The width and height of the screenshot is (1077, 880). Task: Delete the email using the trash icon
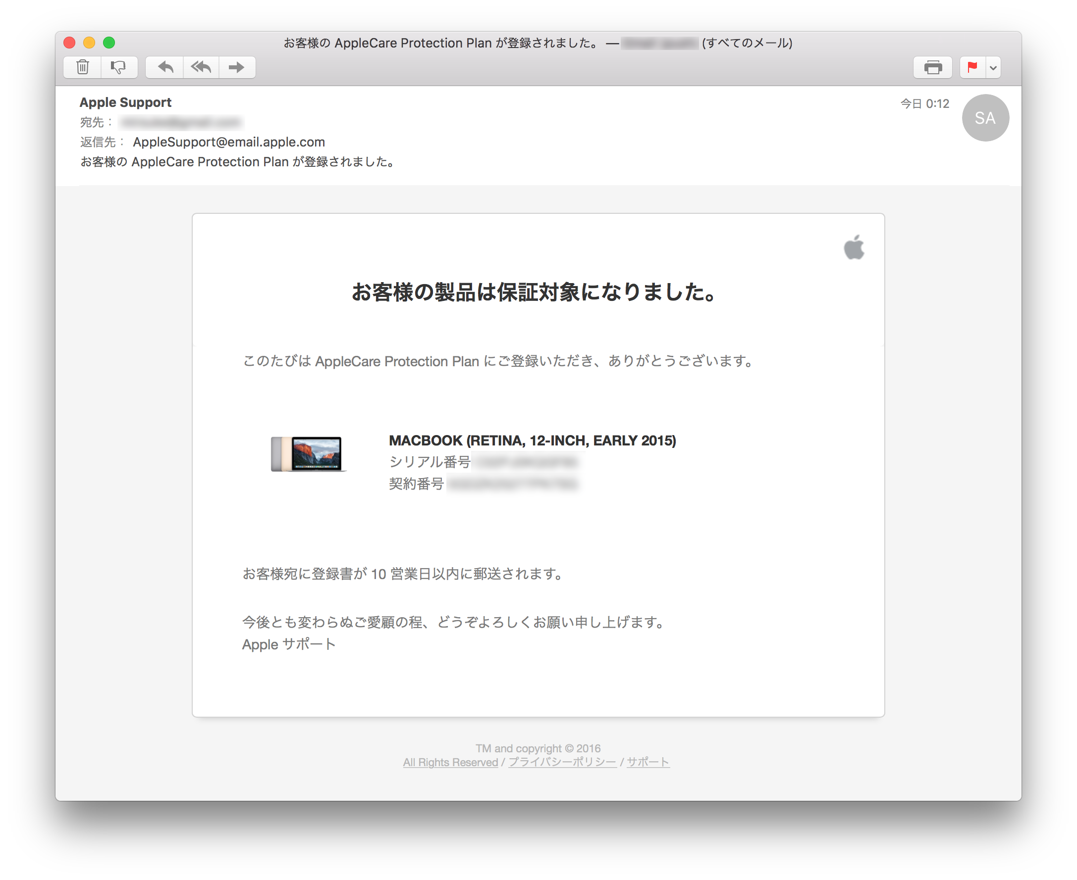tap(82, 66)
